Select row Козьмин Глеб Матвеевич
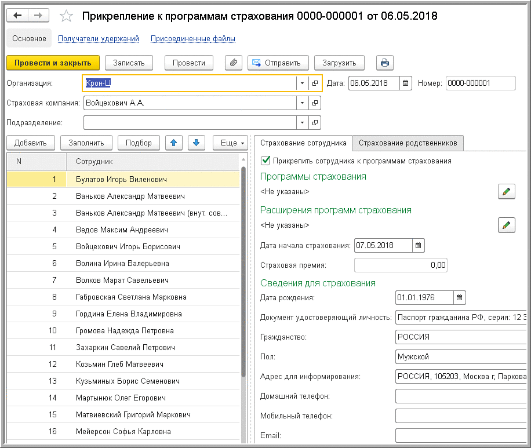The width and height of the screenshot is (531, 448). point(123,364)
